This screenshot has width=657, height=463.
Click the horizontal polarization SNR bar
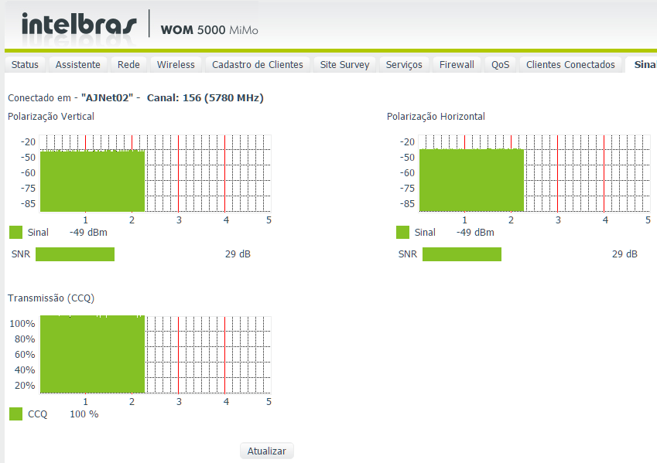pos(462,254)
